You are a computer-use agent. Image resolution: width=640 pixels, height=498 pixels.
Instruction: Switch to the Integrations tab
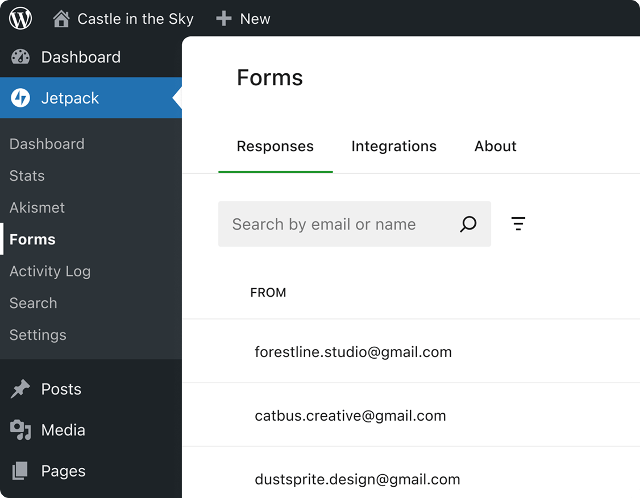[394, 147]
